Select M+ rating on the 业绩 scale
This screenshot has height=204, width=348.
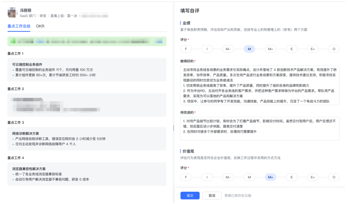tap(270, 49)
